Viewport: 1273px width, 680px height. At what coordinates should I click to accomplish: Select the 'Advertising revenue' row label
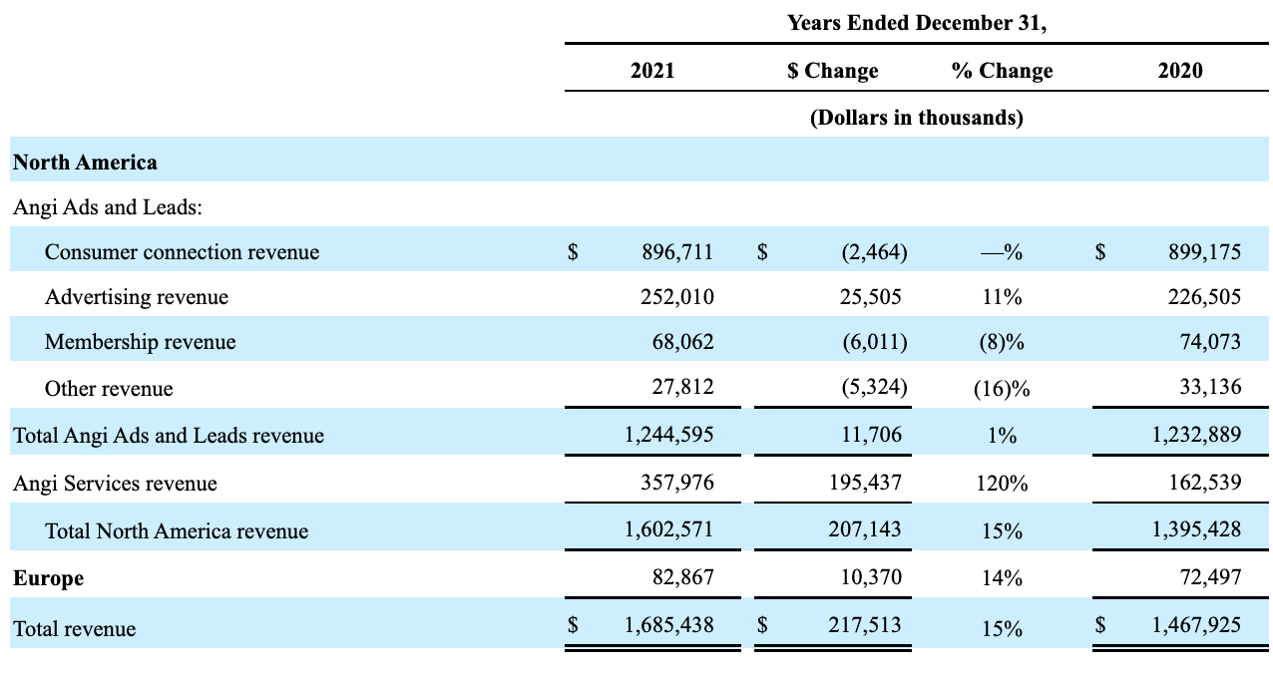pyautogui.click(x=137, y=297)
